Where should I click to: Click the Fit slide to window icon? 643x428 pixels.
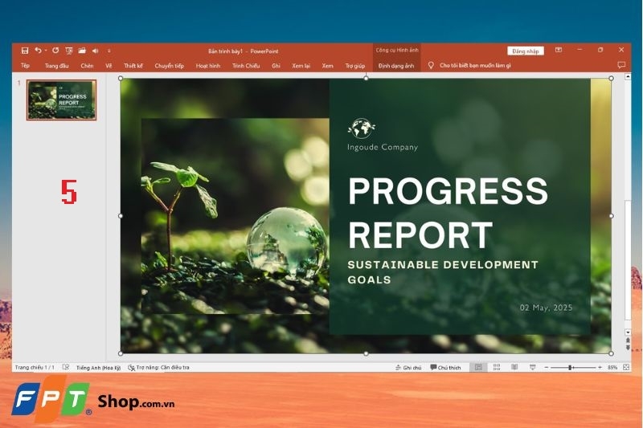626,368
